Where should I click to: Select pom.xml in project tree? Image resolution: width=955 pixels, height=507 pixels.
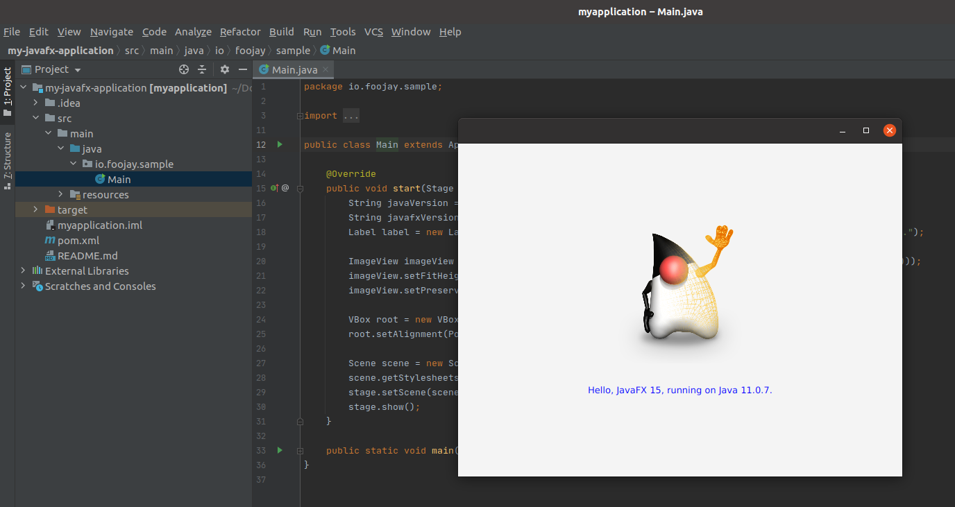coord(78,240)
